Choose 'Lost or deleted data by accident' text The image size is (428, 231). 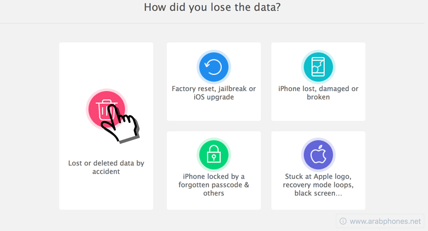click(106, 167)
